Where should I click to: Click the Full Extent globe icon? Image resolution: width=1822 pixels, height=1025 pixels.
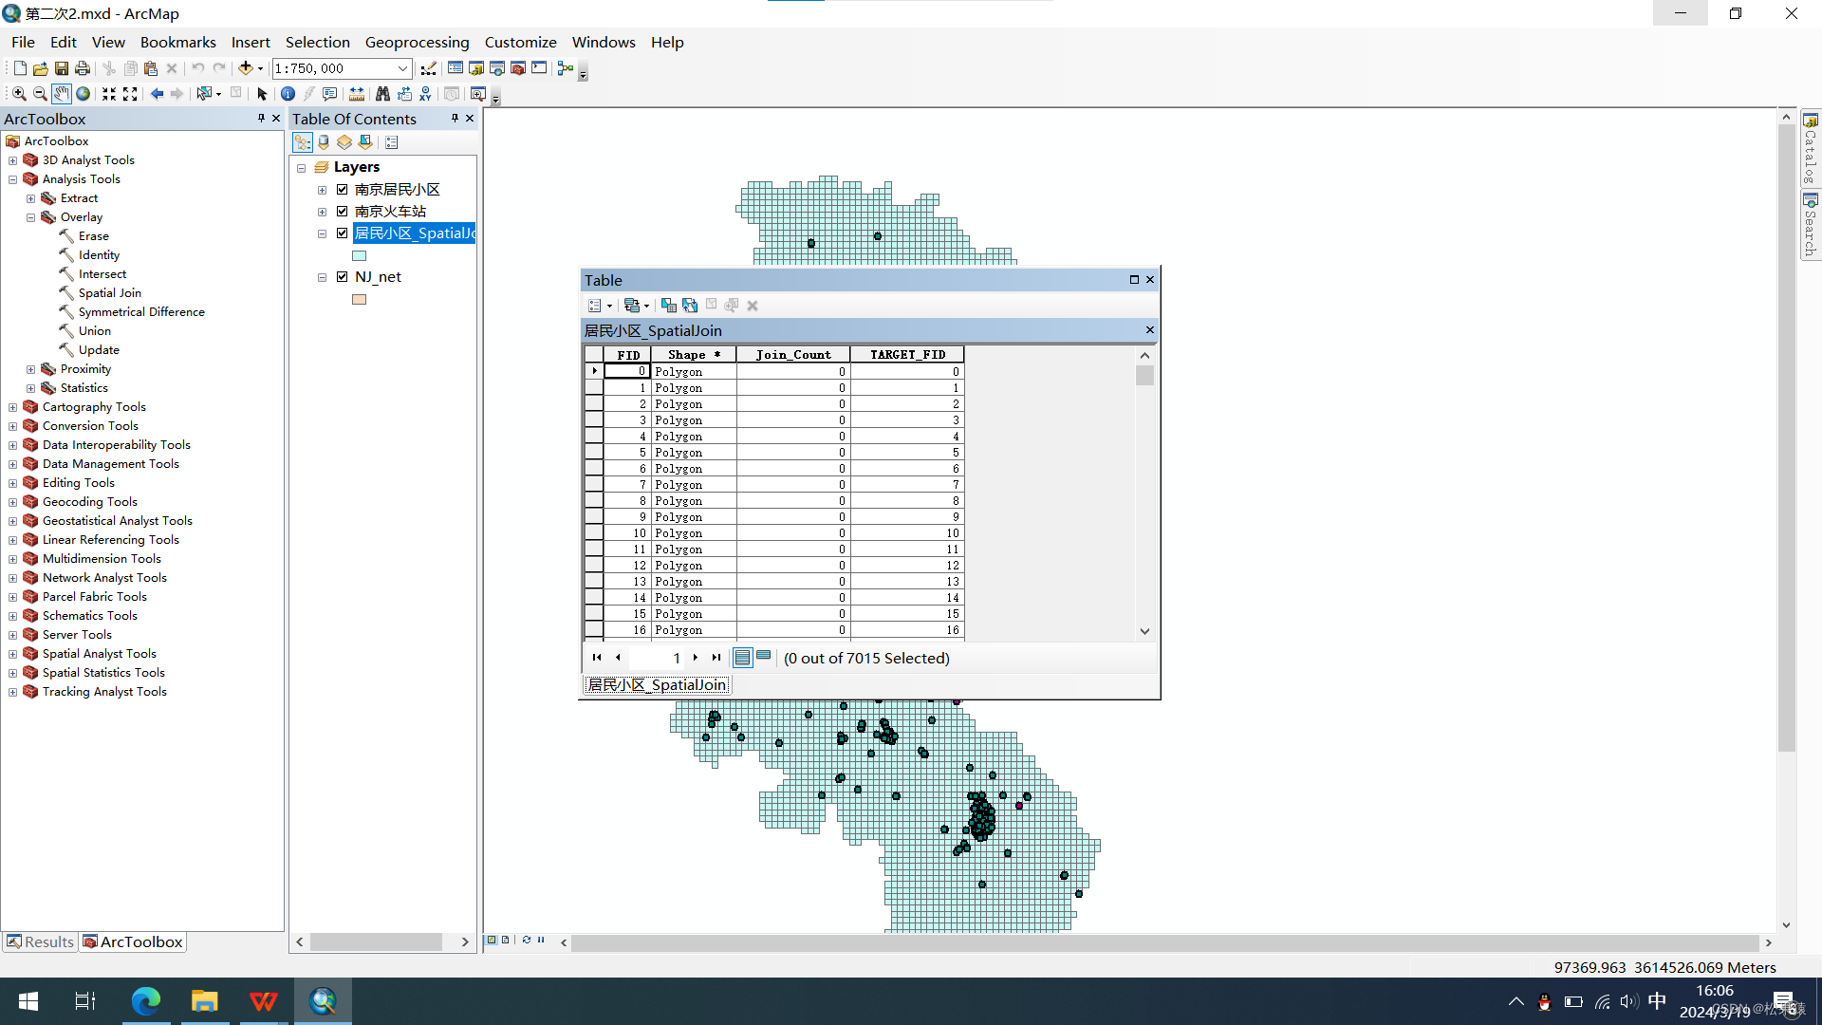84,94
